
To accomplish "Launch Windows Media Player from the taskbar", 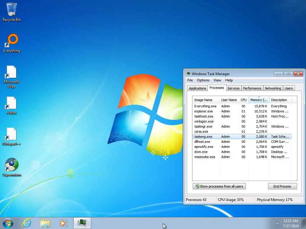I will point(63,223).
